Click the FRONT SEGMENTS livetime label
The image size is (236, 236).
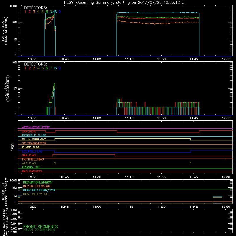40,227
